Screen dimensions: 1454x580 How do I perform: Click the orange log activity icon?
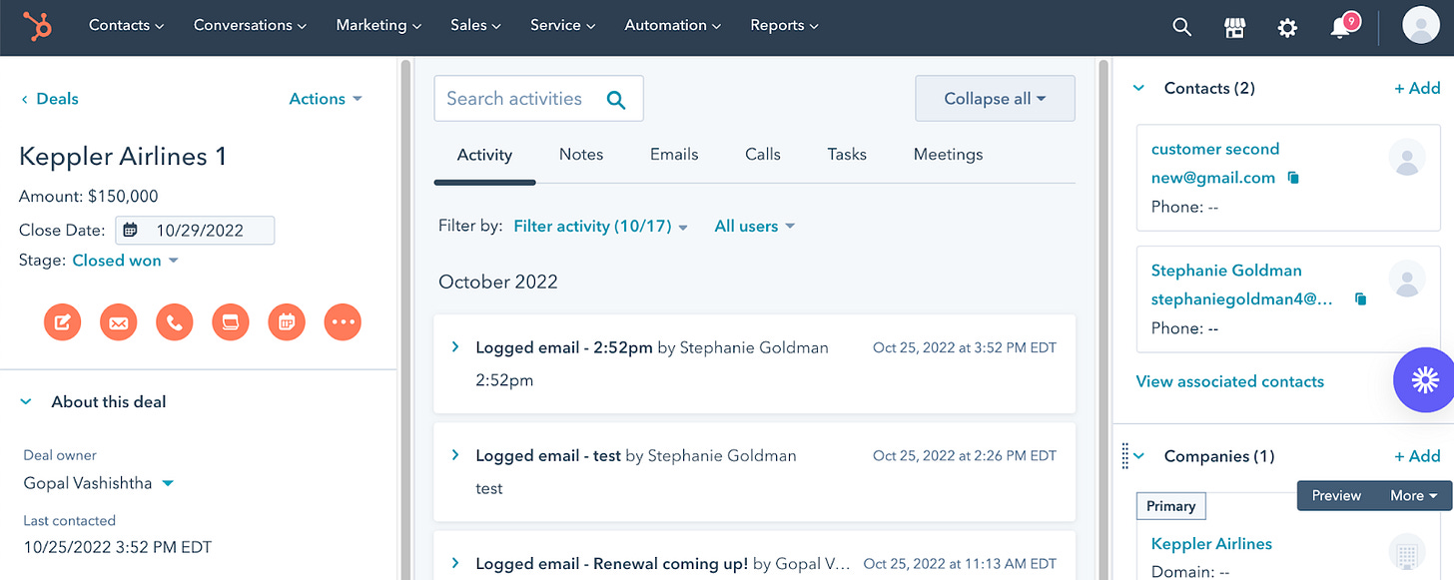[230, 322]
